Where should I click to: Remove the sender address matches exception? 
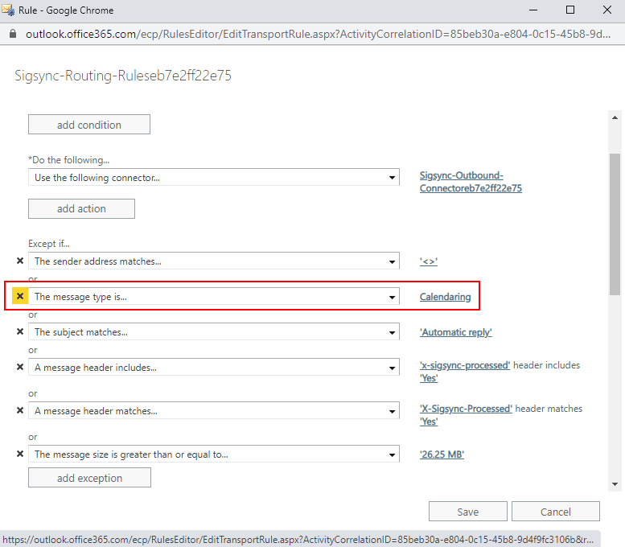coord(20,261)
